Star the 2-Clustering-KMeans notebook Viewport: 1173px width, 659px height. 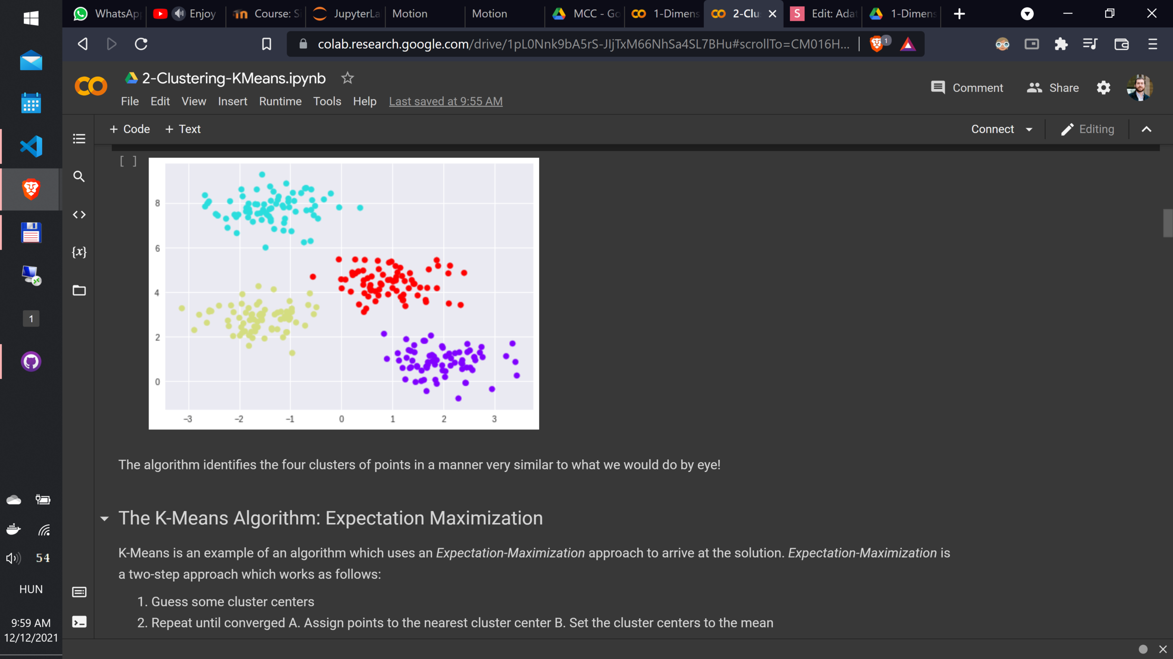tap(347, 78)
